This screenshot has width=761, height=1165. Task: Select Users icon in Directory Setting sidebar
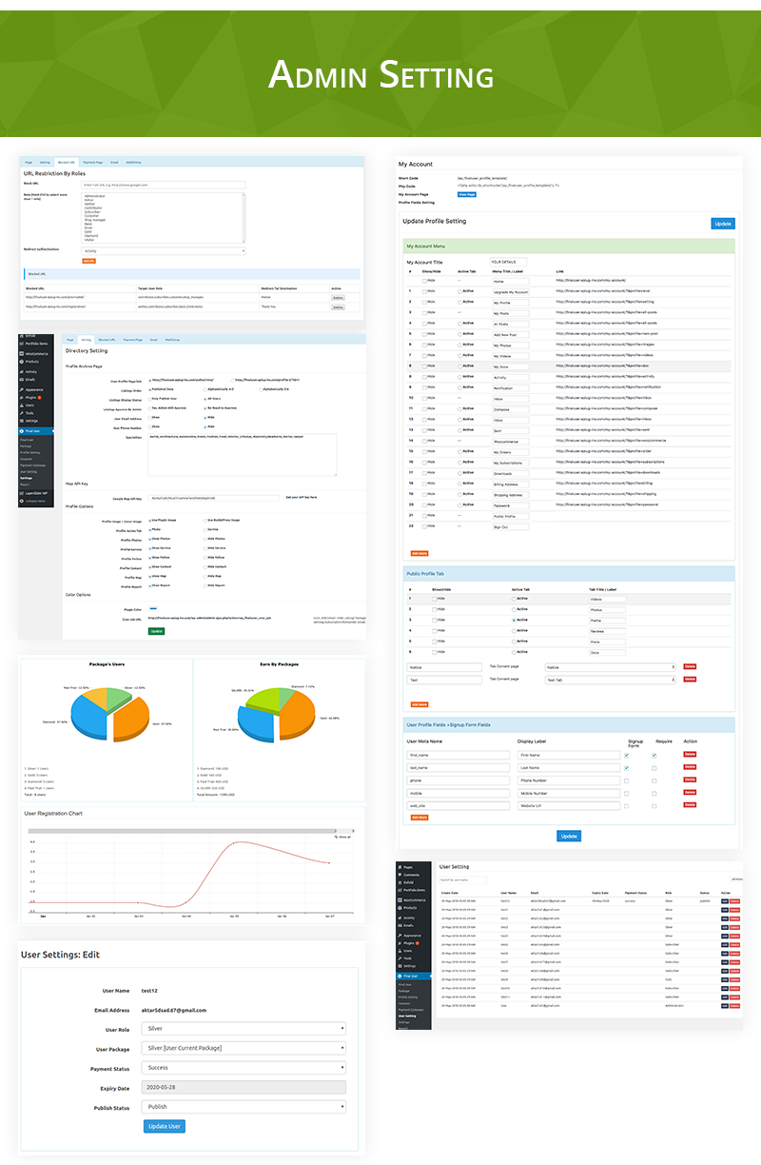[x=22, y=405]
